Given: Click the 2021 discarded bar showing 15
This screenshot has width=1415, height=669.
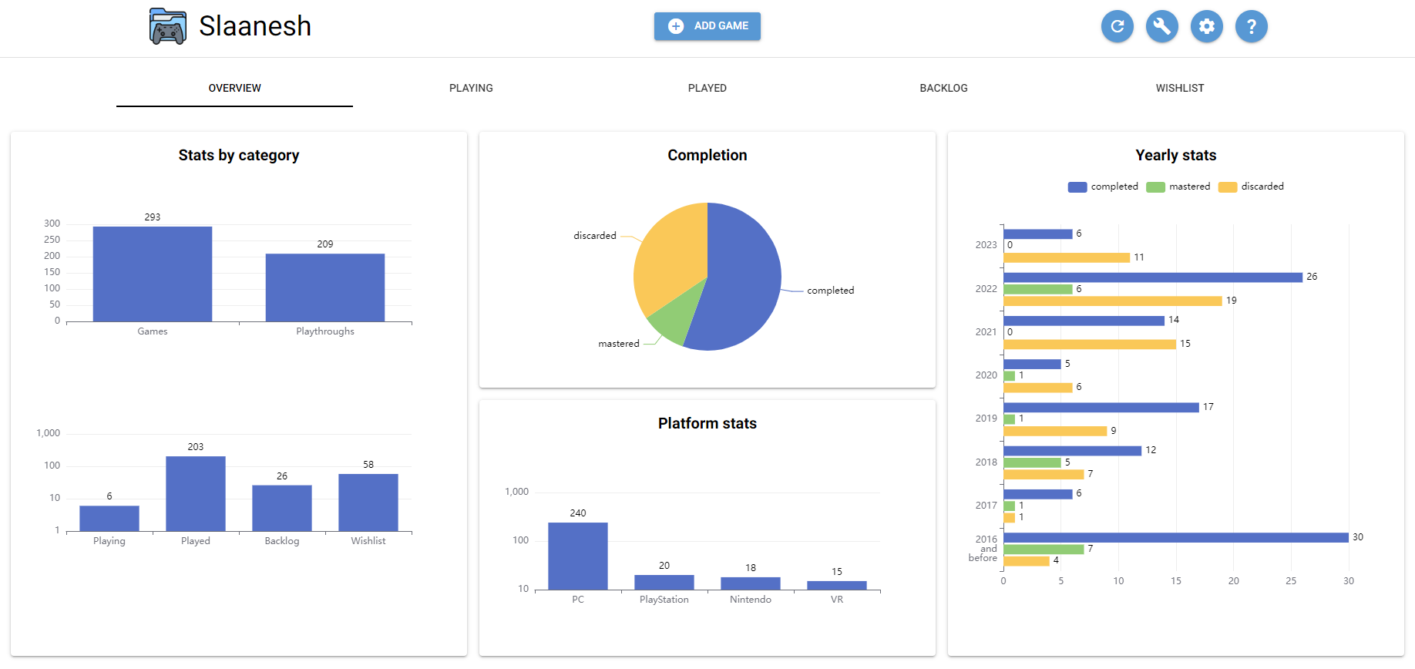Looking at the screenshot, I should click(x=1090, y=345).
